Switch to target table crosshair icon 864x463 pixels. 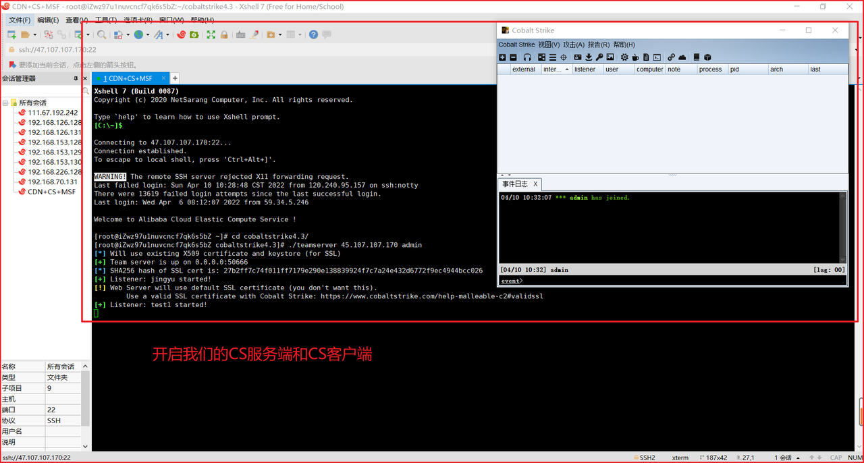(x=564, y=57)
